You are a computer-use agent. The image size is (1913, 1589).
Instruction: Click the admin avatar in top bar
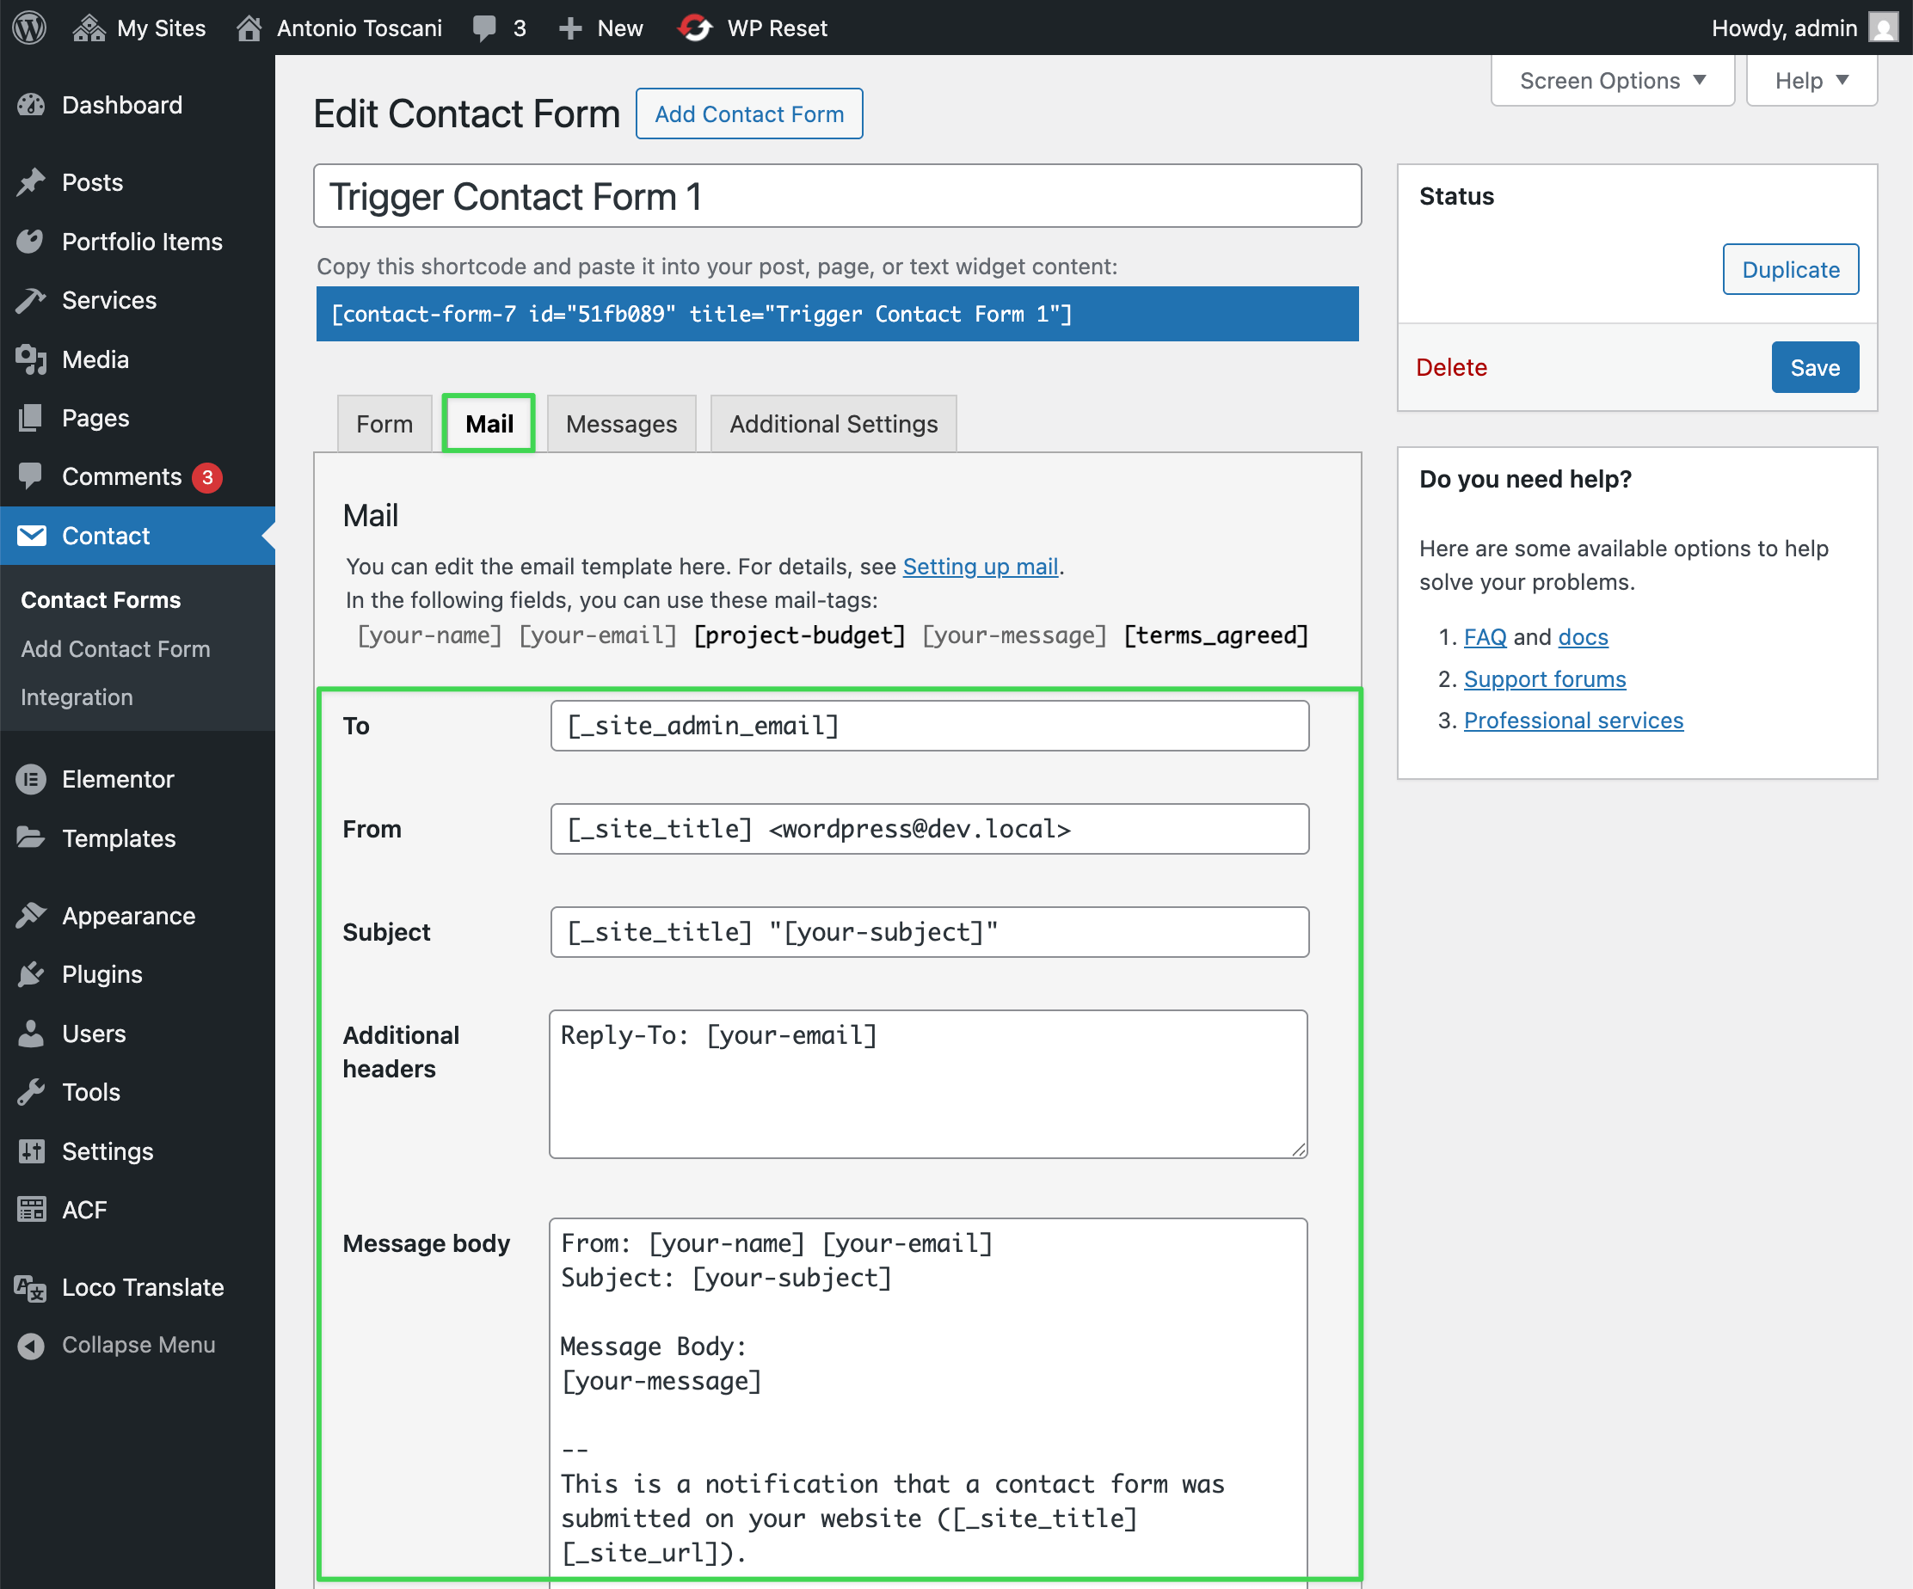[x=1882, y=28]
